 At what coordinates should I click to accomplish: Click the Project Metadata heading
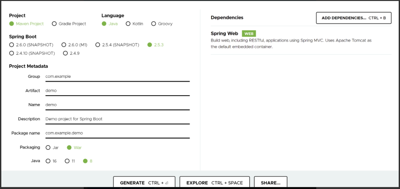pos(29,66)
